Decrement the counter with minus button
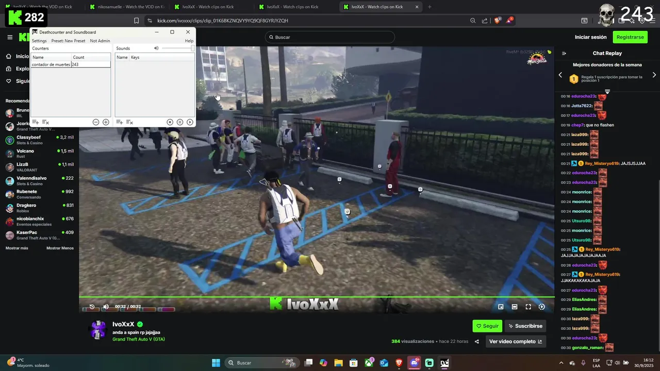The image size is (660, 371). (x=96, y=122)
